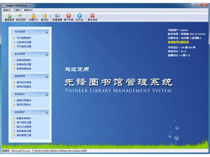Click the yellow registration info link
210x157 pixels.
pyautogui.click(x=178, y=42)
